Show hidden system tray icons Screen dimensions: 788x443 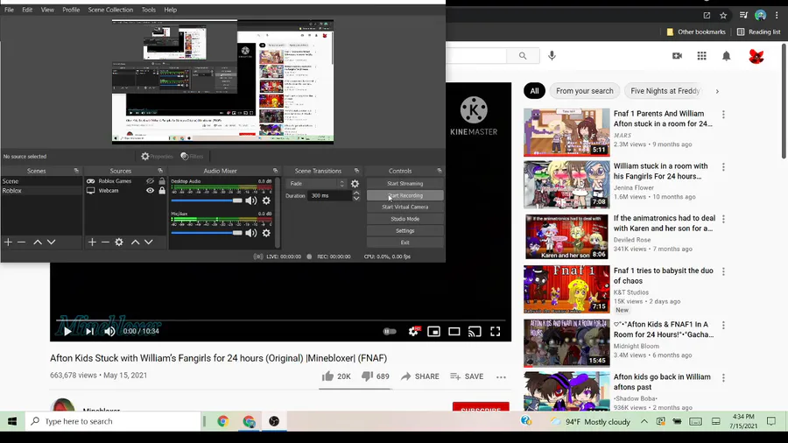point(644,421)
